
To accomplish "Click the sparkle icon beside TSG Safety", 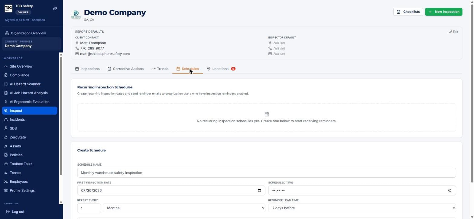I will tap(55, 8).
